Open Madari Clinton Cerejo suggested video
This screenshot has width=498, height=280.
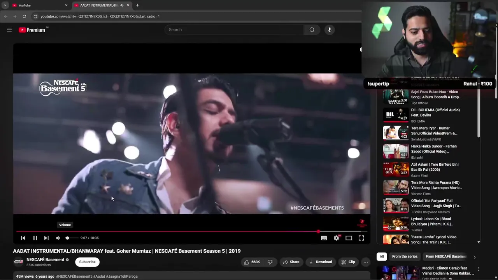coord(427,273)
